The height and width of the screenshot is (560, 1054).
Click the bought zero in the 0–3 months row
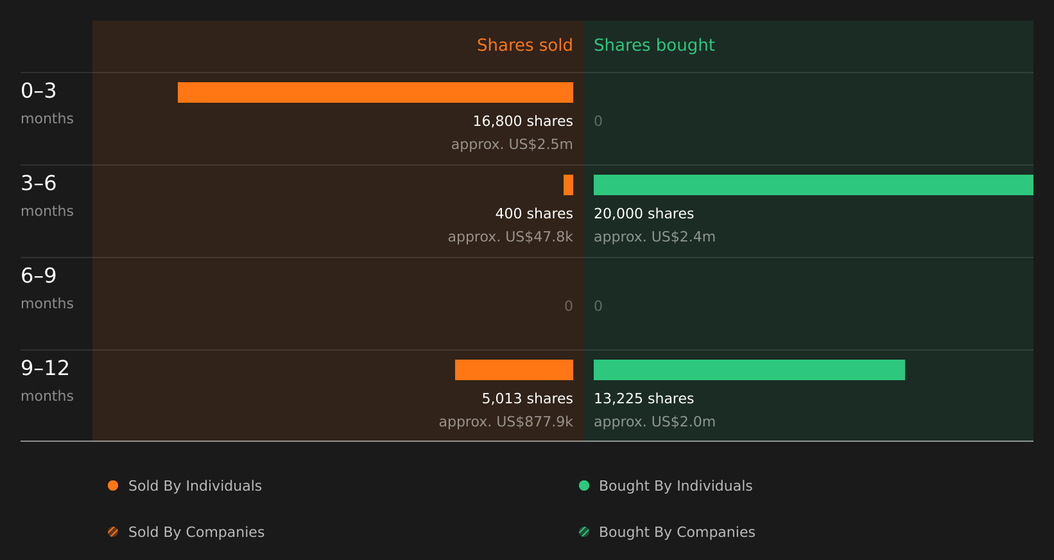(598, 121)
